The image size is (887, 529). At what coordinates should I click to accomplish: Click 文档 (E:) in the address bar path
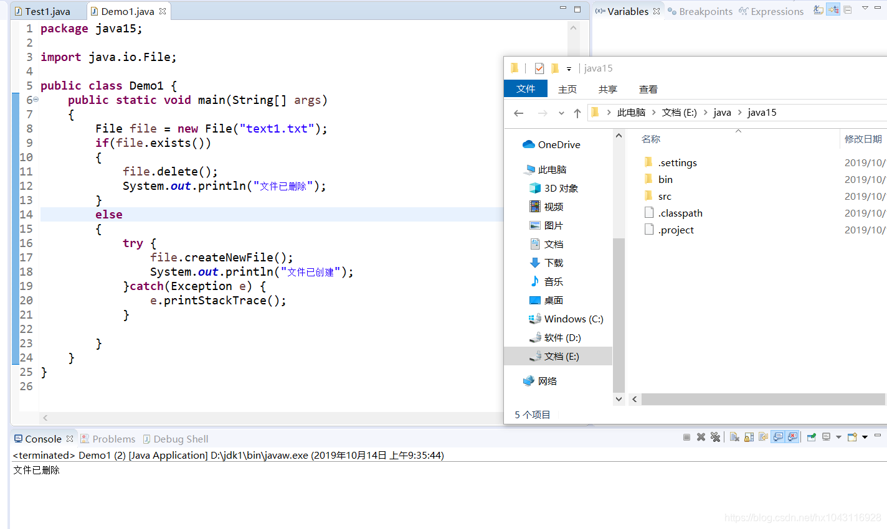coord(680,113)
